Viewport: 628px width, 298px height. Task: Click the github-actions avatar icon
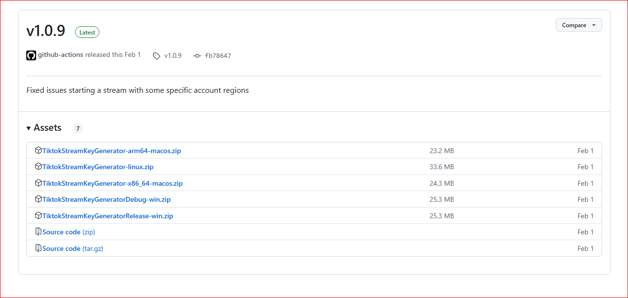(x=31, y=55)
